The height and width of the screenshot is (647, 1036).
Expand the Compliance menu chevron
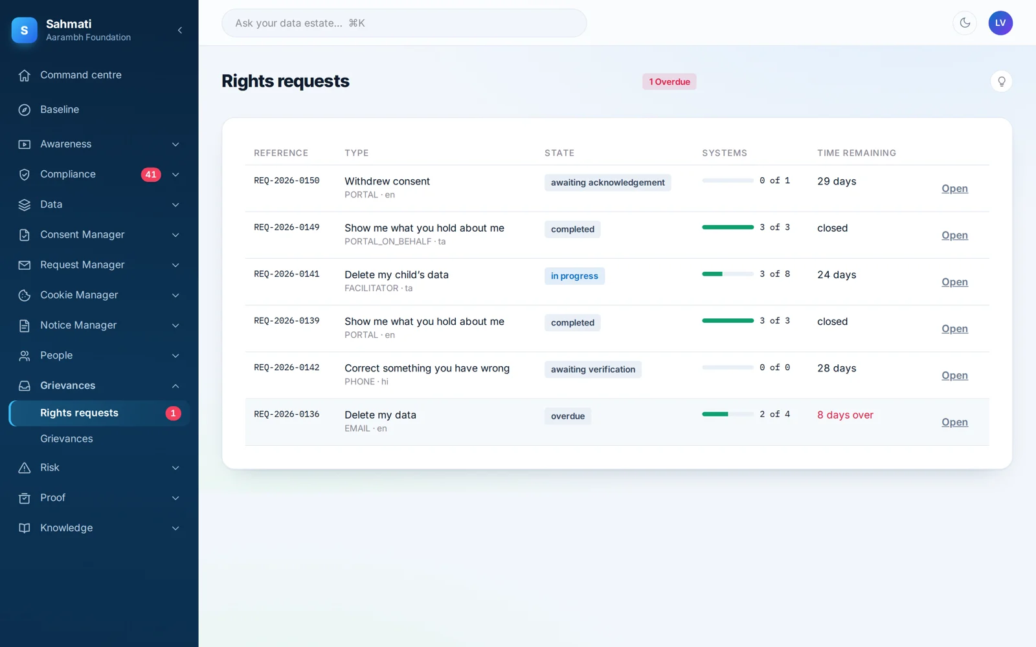point(175,175)
